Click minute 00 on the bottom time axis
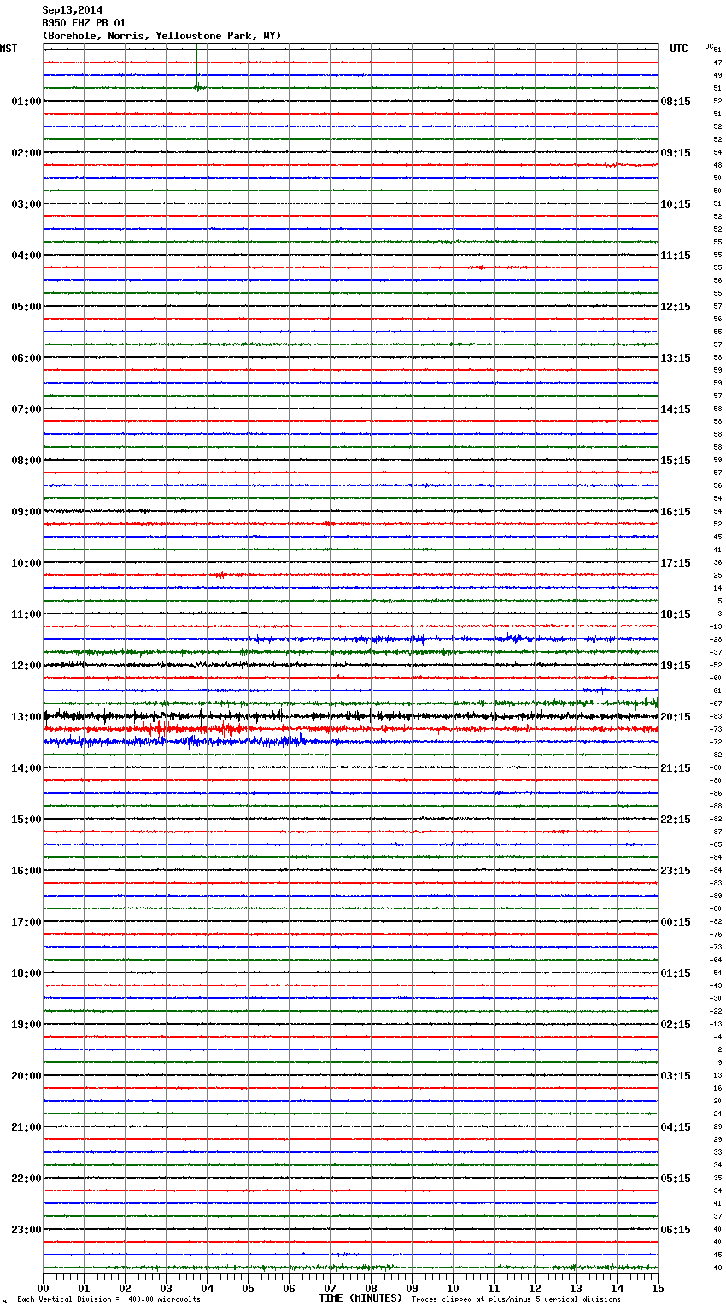This screenshot has width=726, height=1311. (x=44, y=1288)
